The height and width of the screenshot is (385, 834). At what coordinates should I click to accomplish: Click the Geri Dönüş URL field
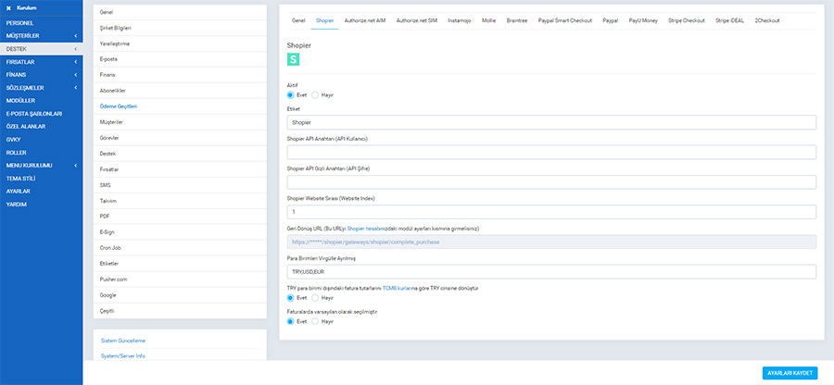(551, 242)
